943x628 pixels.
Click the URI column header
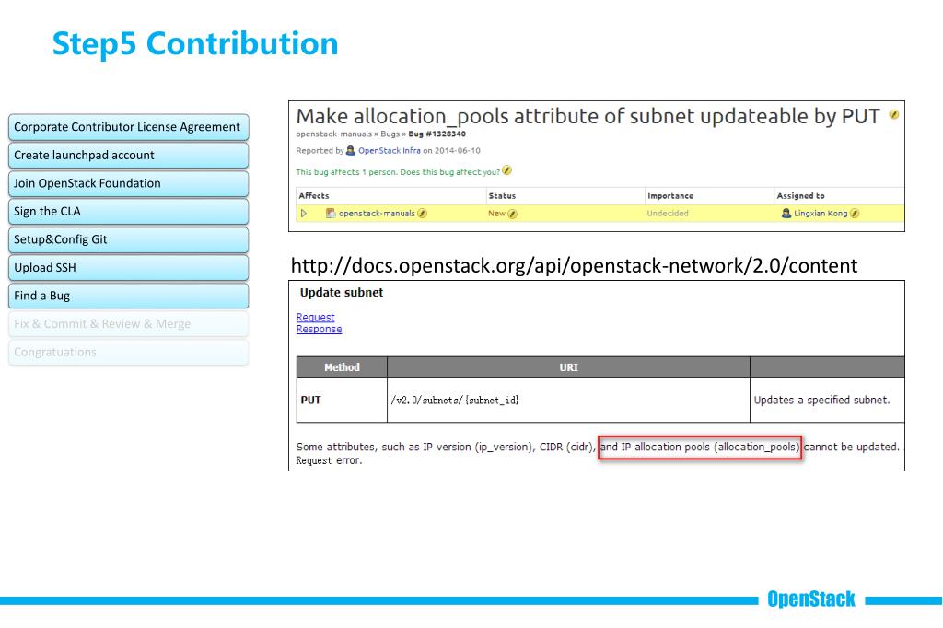pos(568,366)
